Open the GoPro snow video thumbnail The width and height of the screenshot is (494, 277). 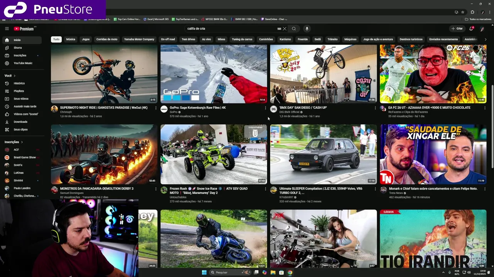point(214,74)
